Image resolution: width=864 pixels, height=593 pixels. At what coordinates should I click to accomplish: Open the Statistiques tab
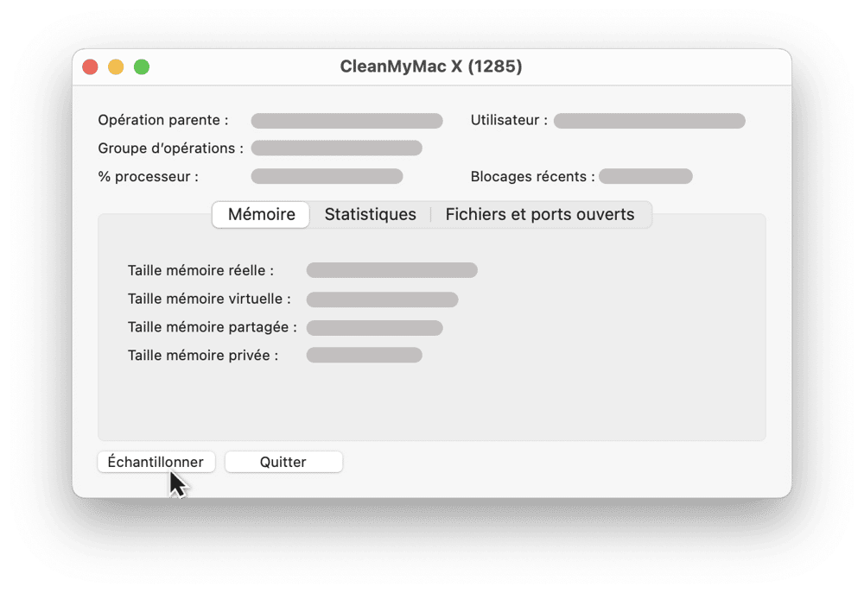click(x=371, y=214)
